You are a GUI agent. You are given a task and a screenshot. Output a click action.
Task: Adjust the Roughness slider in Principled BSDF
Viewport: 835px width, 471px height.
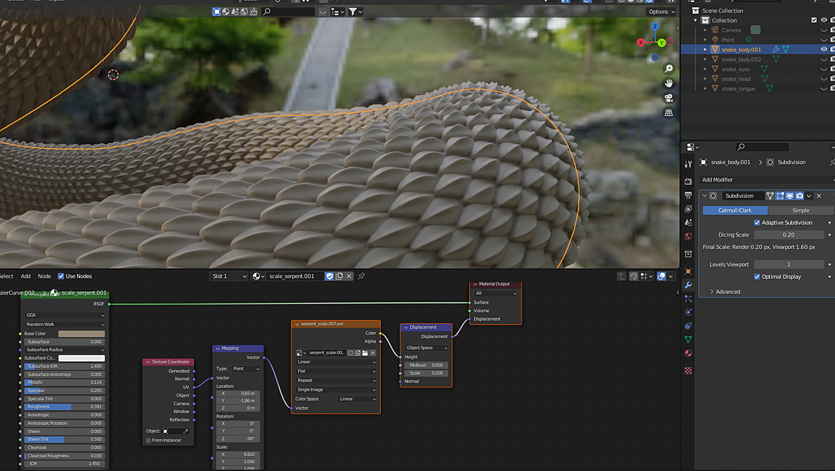pyautogui.click(x=65, y=407)
